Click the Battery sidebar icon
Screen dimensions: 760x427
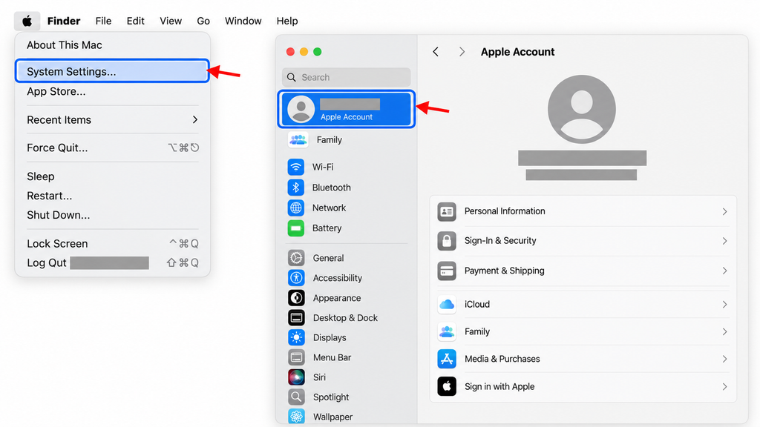click(x=296, y=228)
